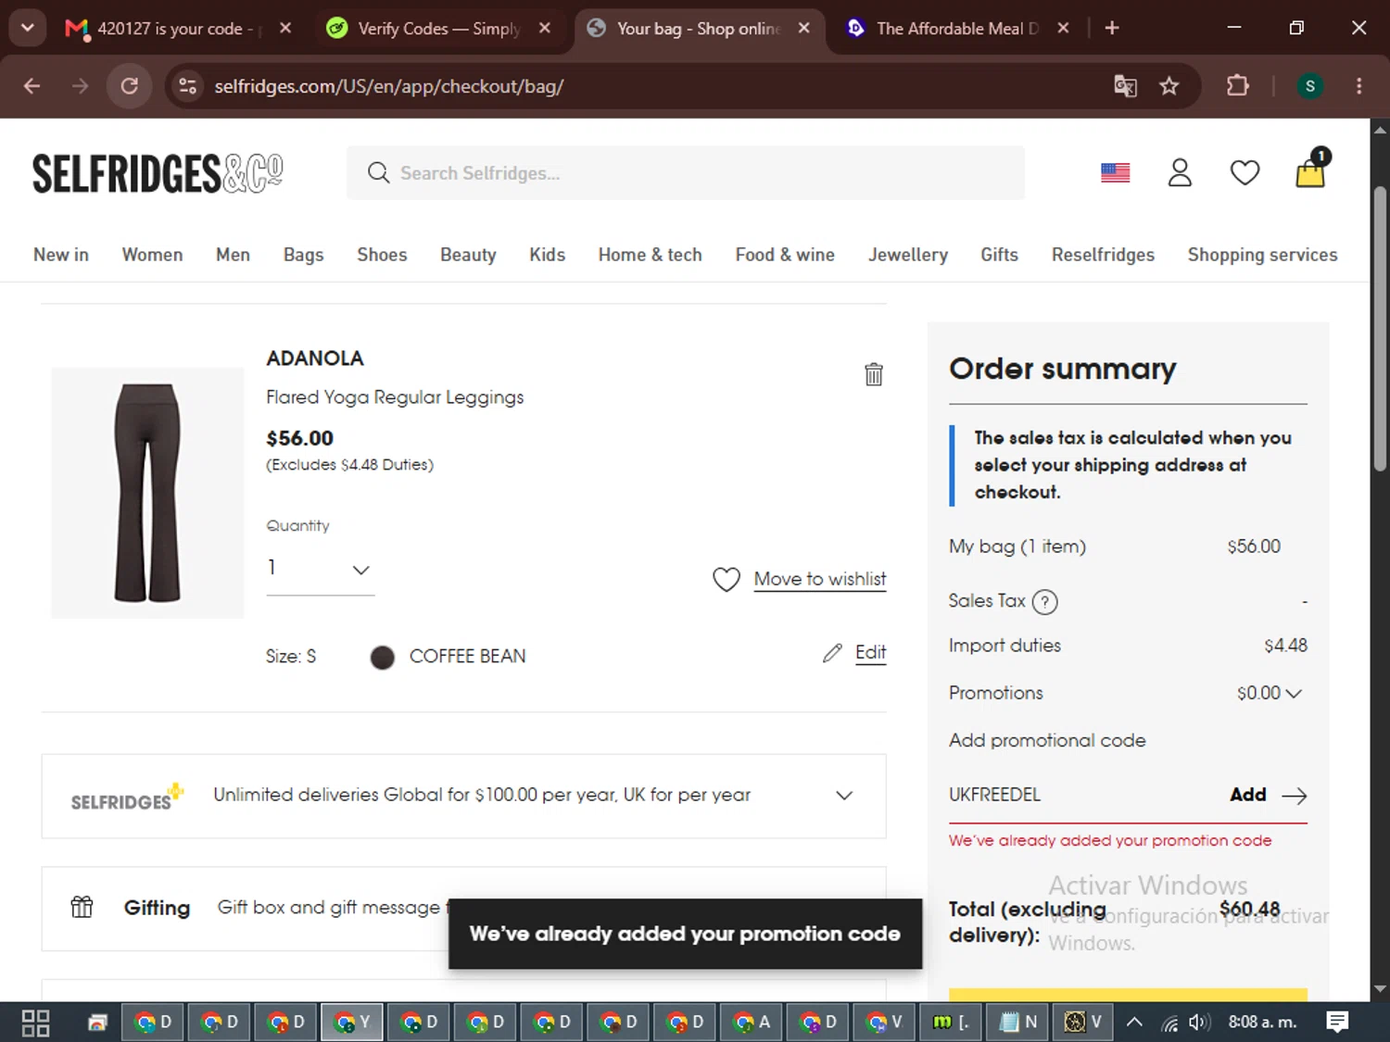This screenshot has width=1390, height=1042.
Task: Open the Gifts category menu
Action: pyautogui.click(x=999, y=255)
